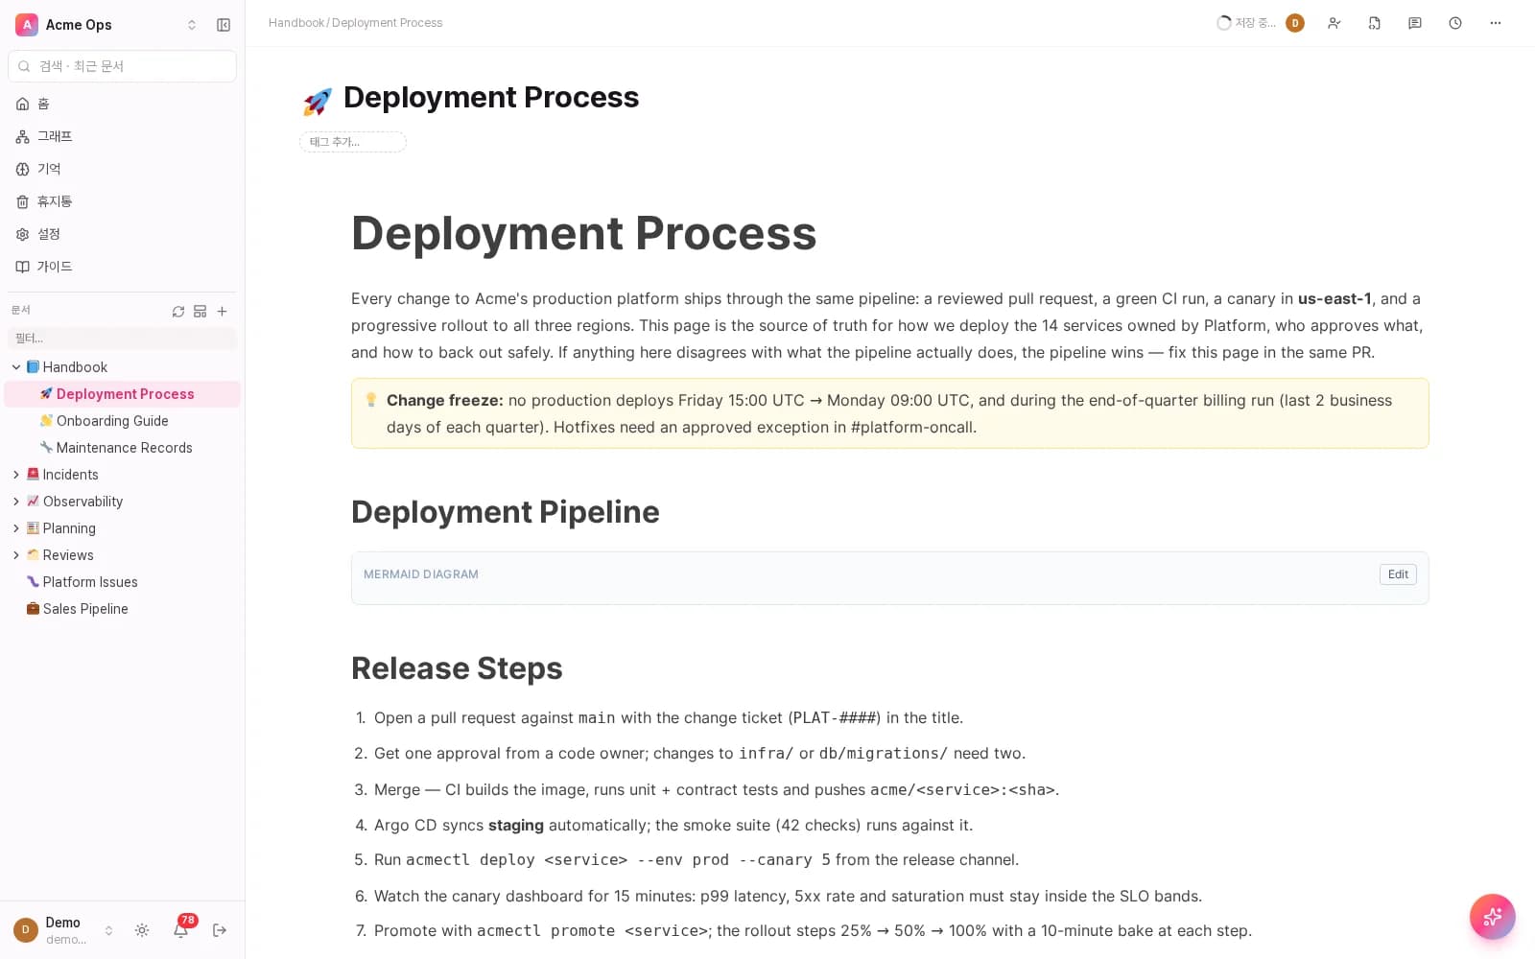Open the Demo account switcher
Screen dimensions: 1535x959
coord(63,930)
